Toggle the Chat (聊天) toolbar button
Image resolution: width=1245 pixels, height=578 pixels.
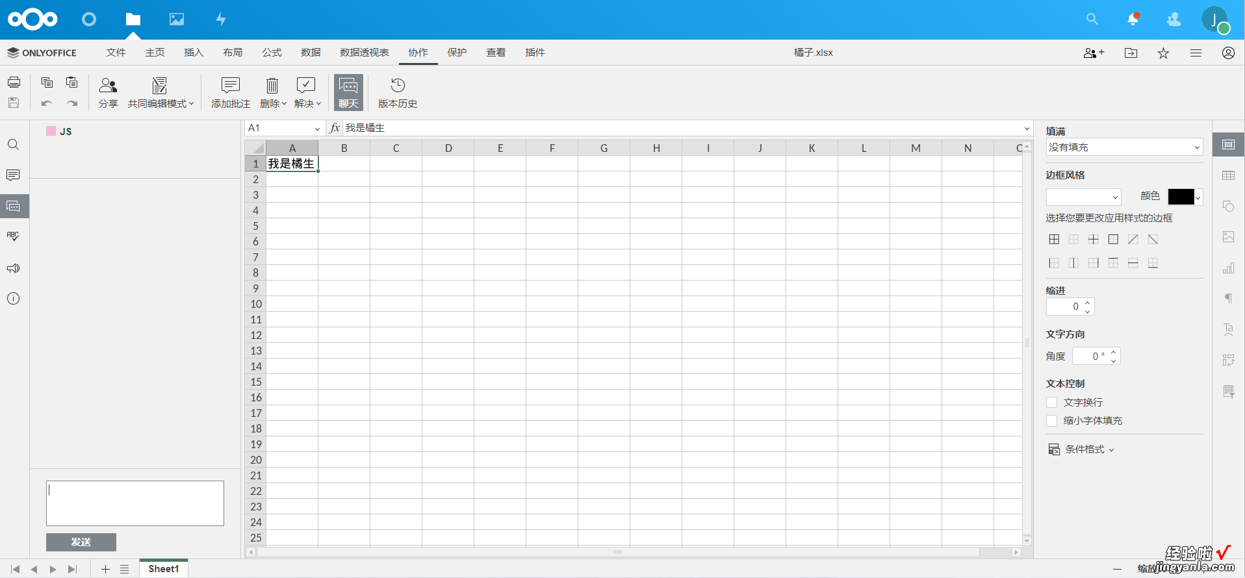coord(348,93)
